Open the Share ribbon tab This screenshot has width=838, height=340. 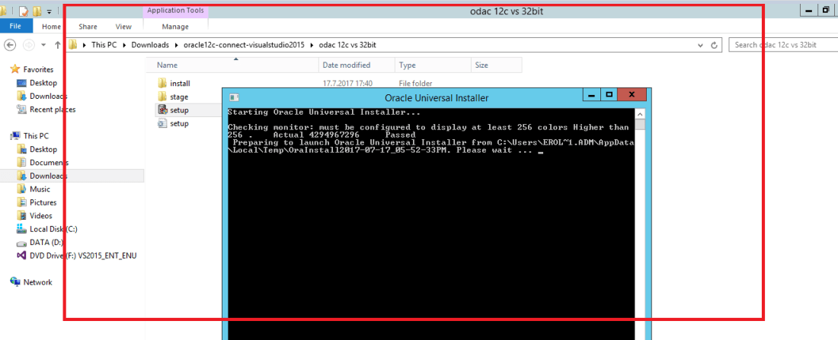pos(88,26)
